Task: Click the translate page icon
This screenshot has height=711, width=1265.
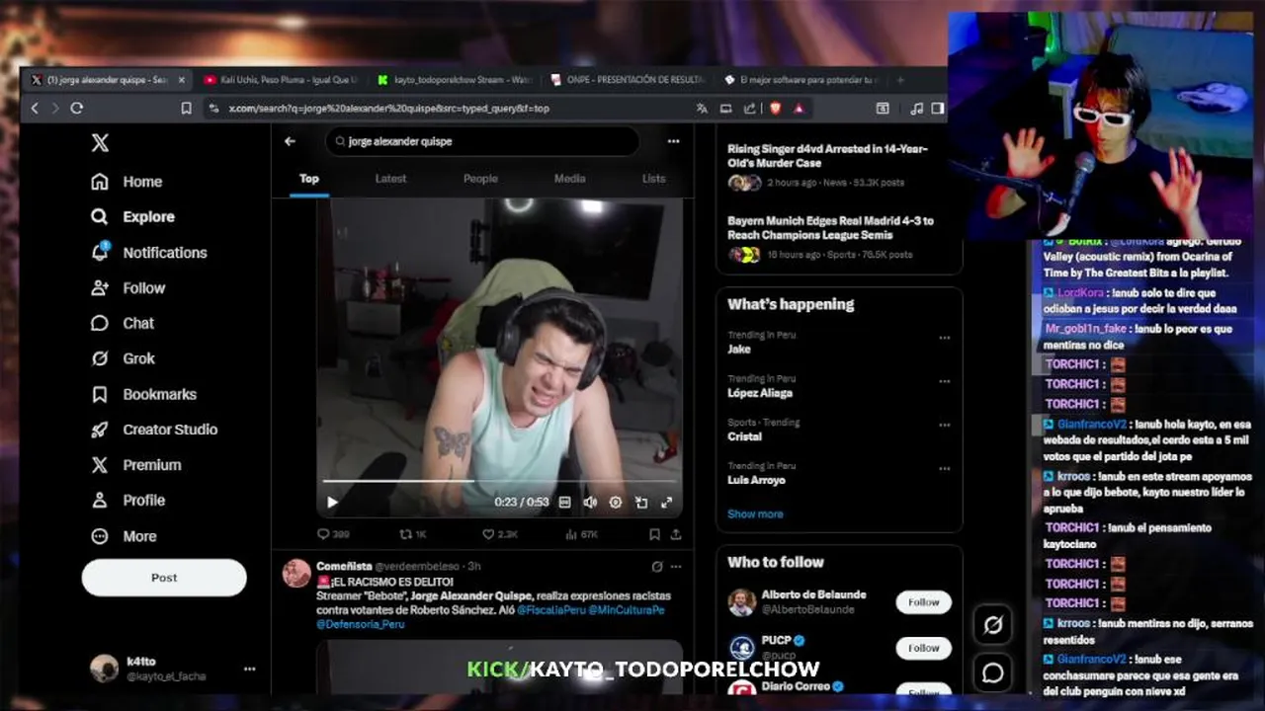Action: tap(702, 109)
